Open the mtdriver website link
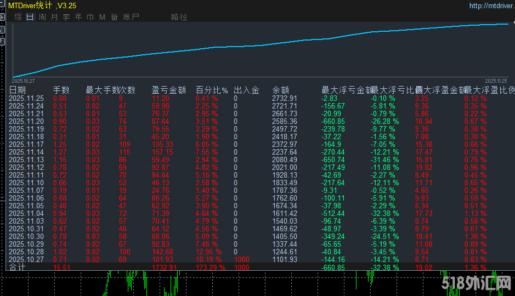This screenshot has height=296, width=515. pyautogui.click(x=491, y=6)
